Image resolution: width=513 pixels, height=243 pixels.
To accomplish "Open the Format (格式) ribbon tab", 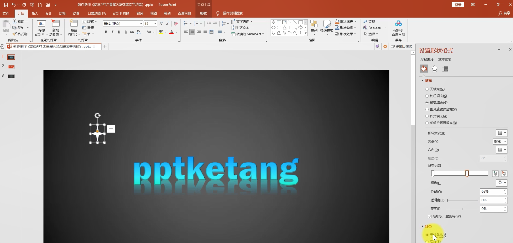I will tap(203, 13).
